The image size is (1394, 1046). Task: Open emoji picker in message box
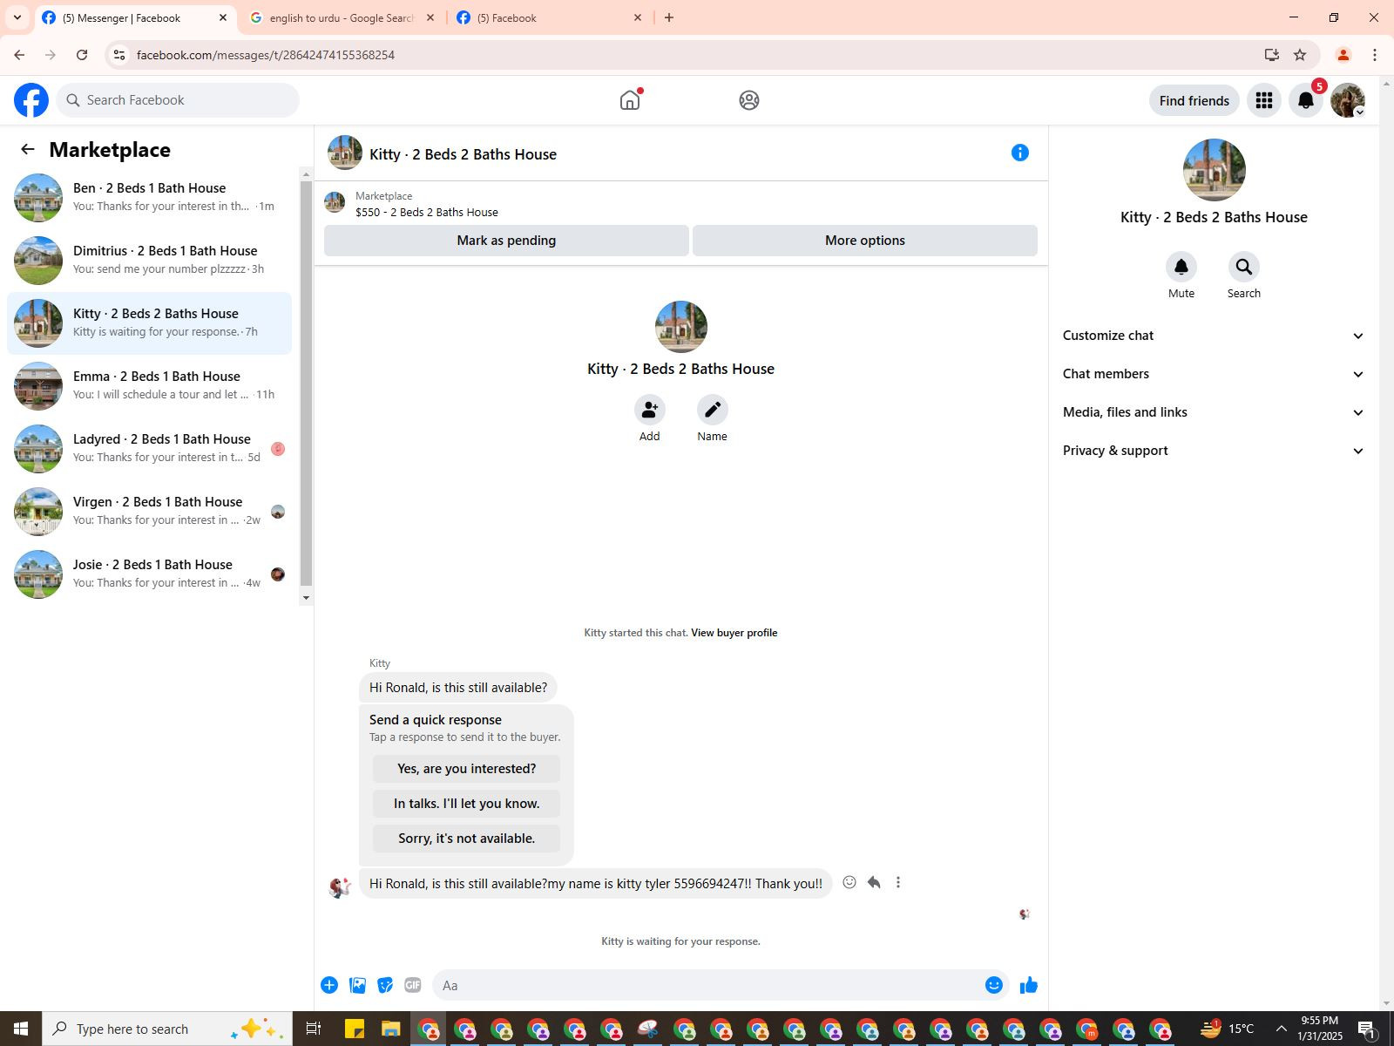pos(994,985)
